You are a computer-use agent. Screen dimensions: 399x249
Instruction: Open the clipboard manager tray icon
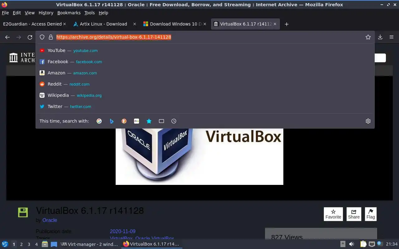click(363, 244)
